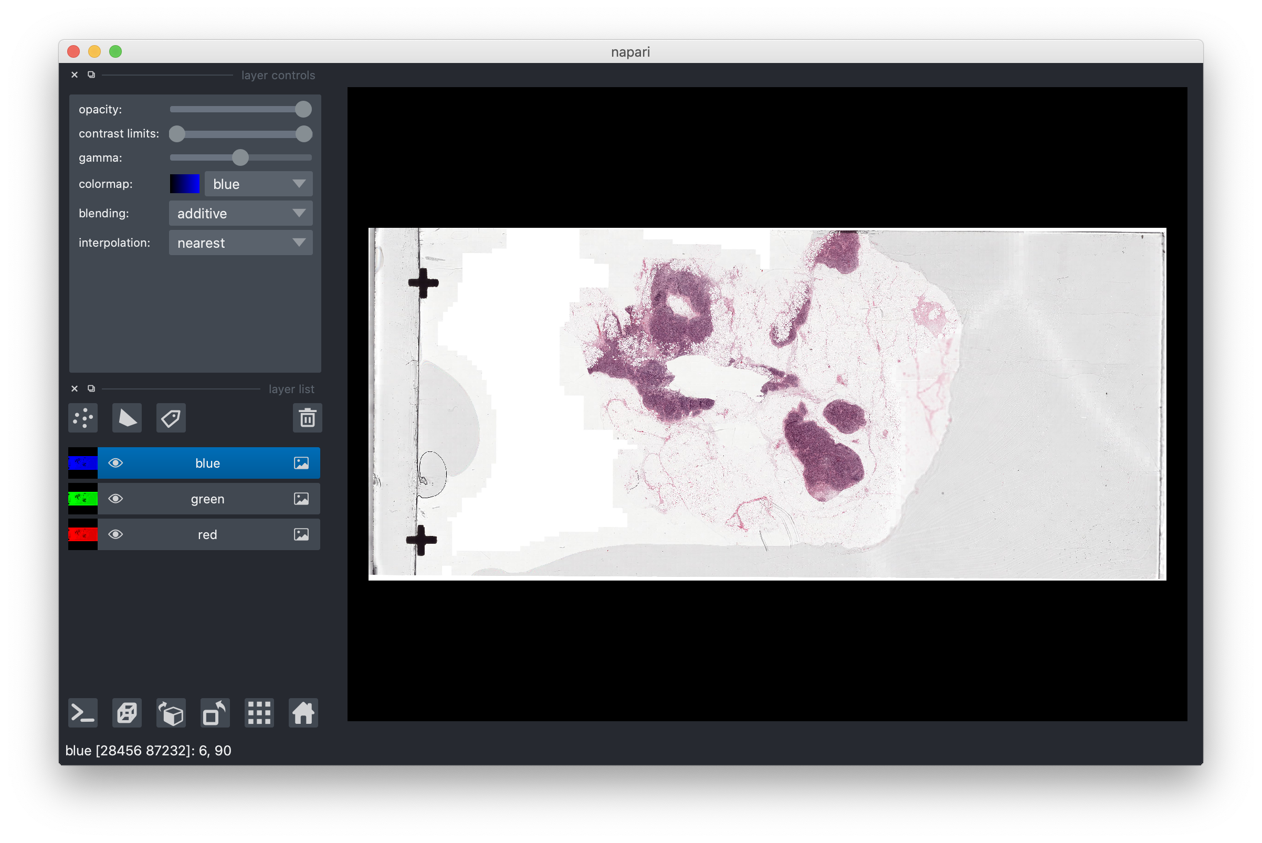
Task: Reset view with home icon
Action: [x=303, y=713]
